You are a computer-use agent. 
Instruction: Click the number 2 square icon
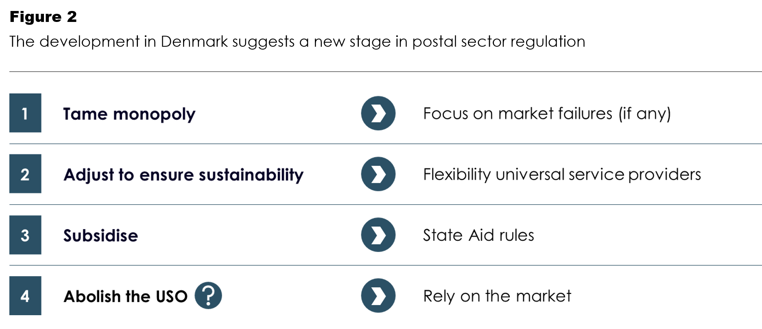(x=25, y=174)
